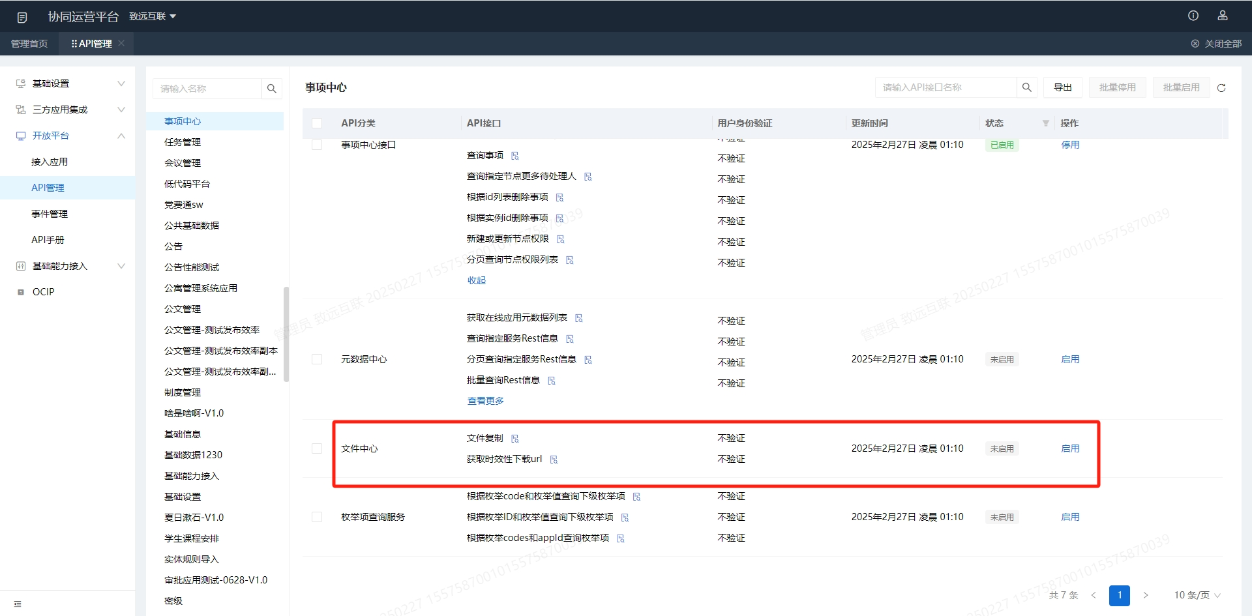The image size is (1252, 616).
Task: Click the search icon in category panel
Action: [x=272, y=89]
